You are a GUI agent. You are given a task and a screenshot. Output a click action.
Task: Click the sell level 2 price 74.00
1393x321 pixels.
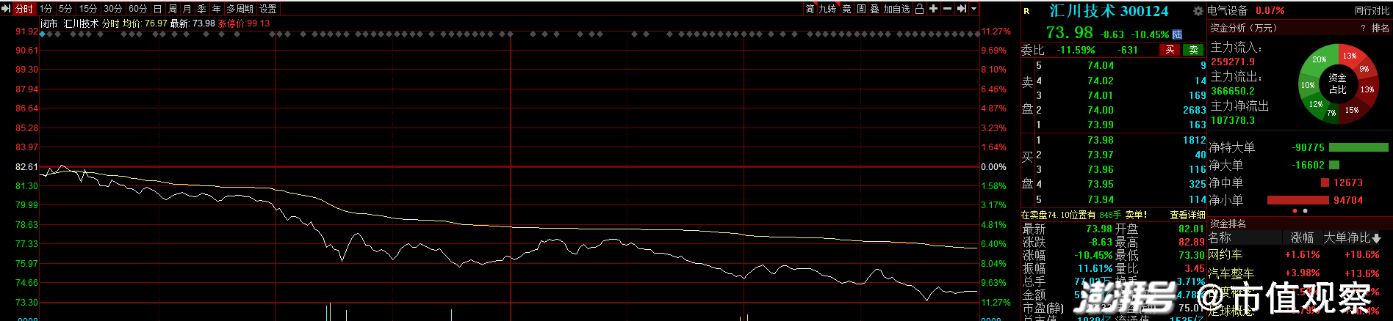pos(1101,110)
